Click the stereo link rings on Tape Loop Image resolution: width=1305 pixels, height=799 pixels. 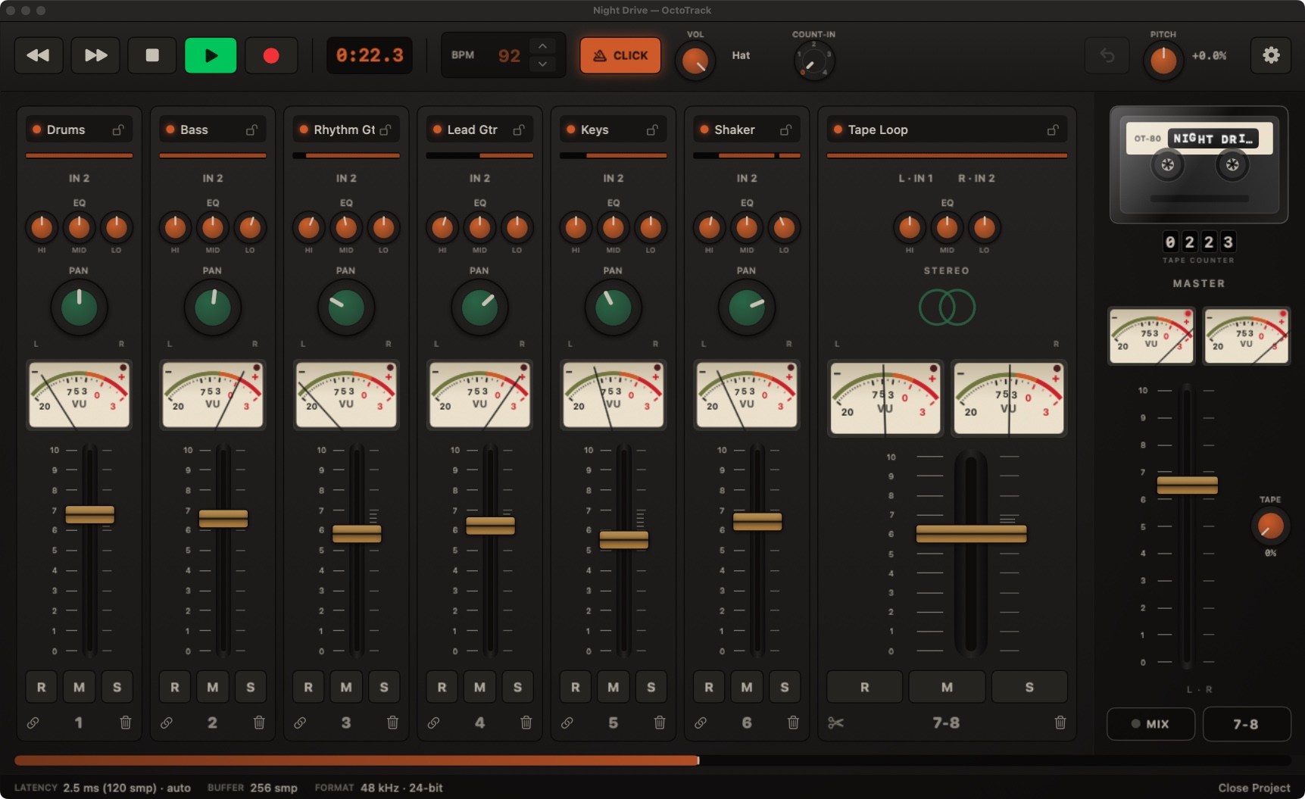tap(947, 307)
